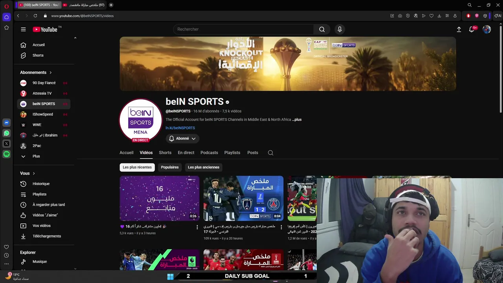Screen dimensions: 503x283
Task: Open 90 Day Fiancé subscription
Action: pyautogui.click(x=44, y=83)
